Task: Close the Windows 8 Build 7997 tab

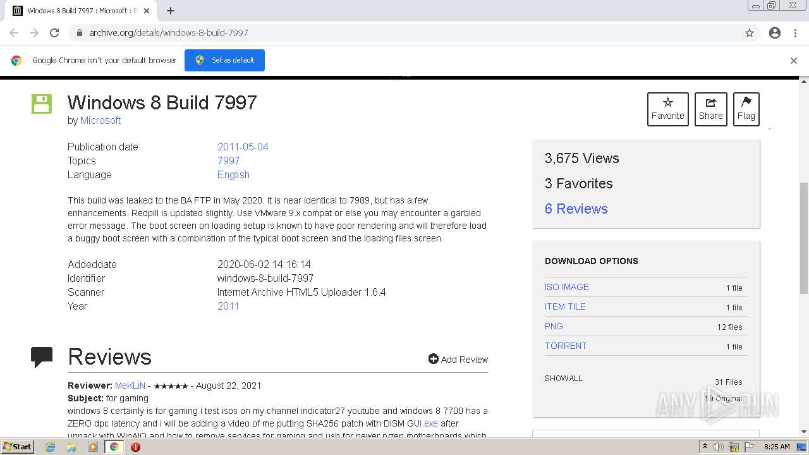Action: (147, 11)
